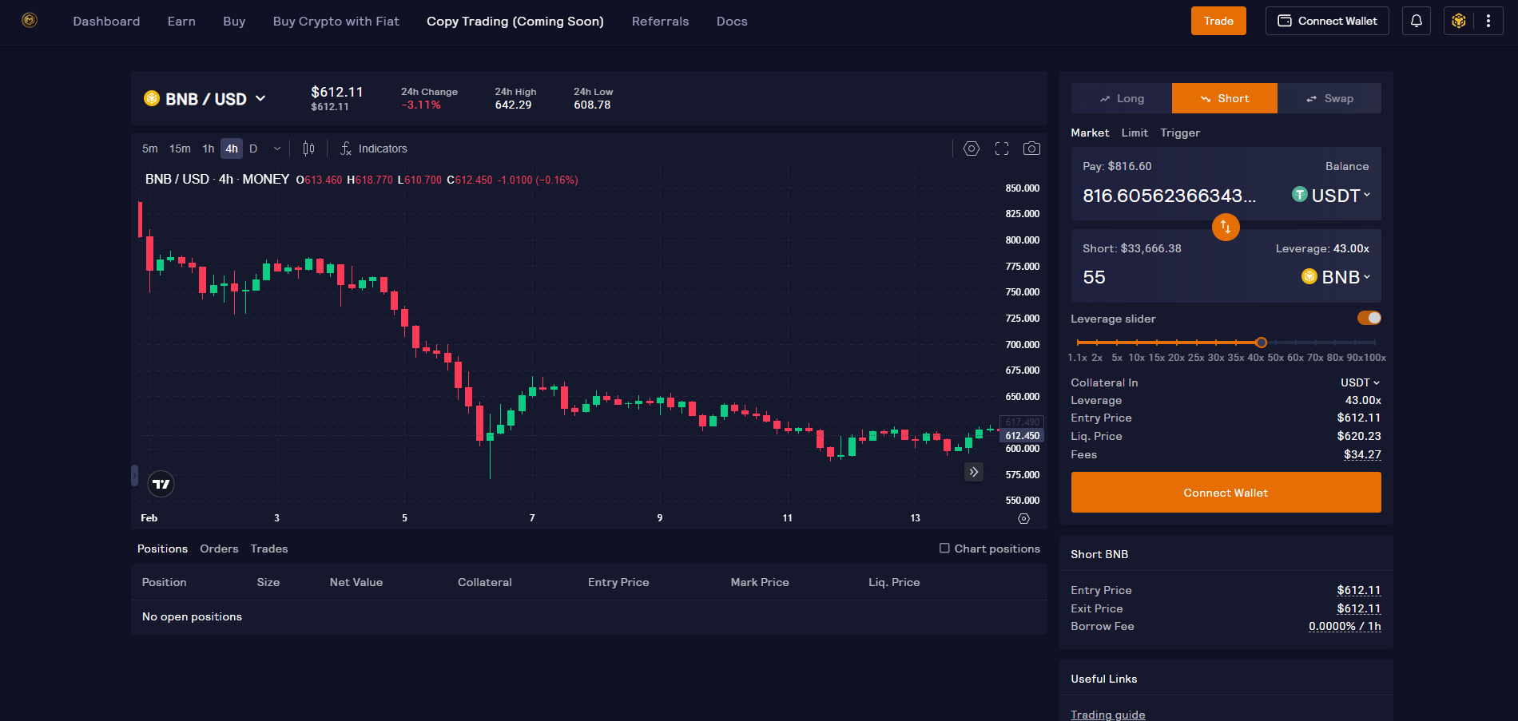
Task: Enter fullscreen chart mode
Action: 1002,149
